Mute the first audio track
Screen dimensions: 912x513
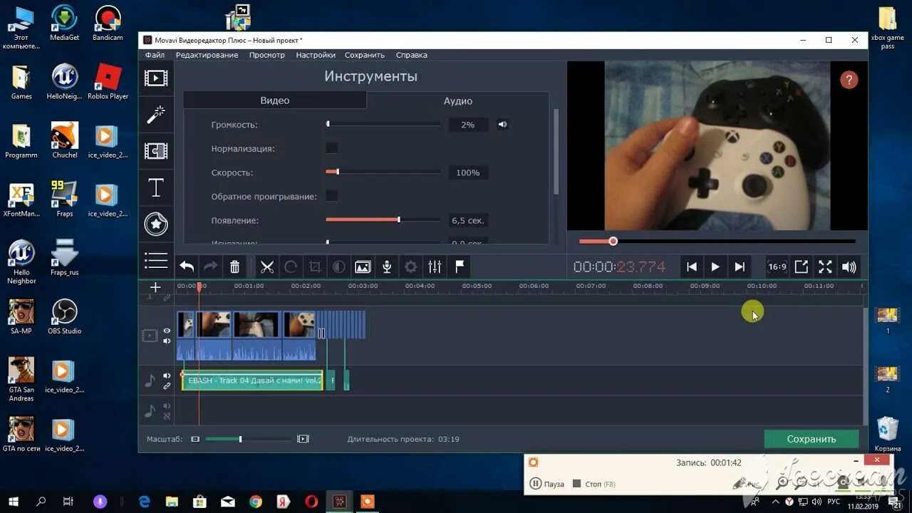167,375
